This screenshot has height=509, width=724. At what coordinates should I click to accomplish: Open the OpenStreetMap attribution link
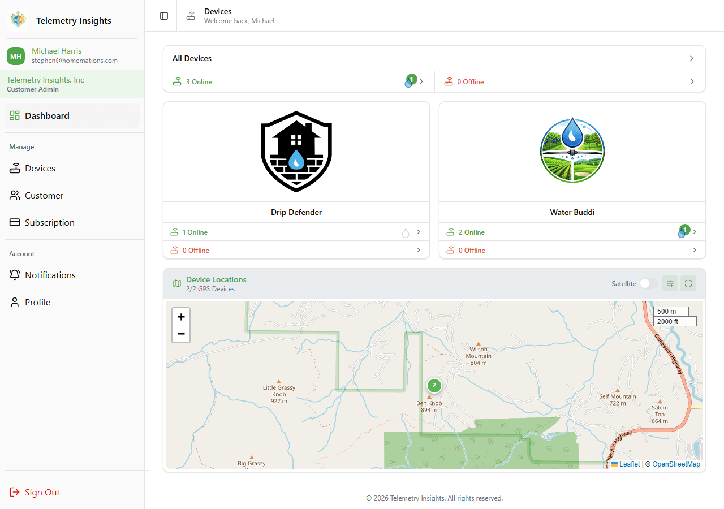click(x=676, y=464)
